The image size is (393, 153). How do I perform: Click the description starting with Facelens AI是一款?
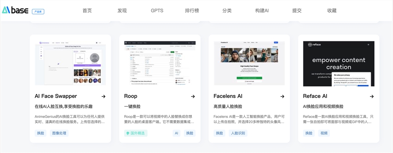click(x=249, y=119)
